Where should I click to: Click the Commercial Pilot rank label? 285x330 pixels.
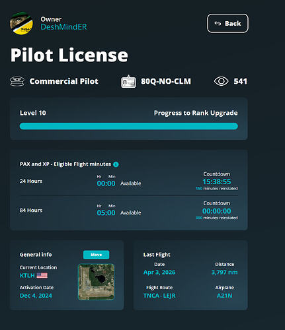64,81
